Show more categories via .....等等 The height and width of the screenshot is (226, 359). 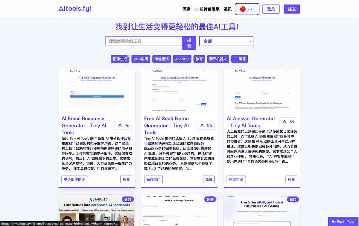240,59
